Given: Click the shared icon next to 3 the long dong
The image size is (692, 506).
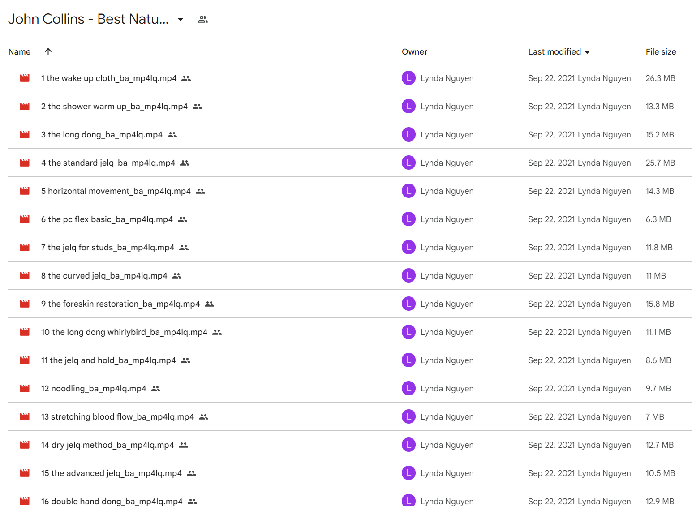Looking at the screenshot, I should pos(172,135).
